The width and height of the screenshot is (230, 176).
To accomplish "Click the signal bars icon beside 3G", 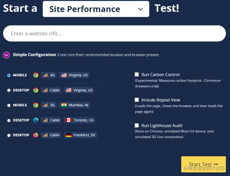I will 45,105.
